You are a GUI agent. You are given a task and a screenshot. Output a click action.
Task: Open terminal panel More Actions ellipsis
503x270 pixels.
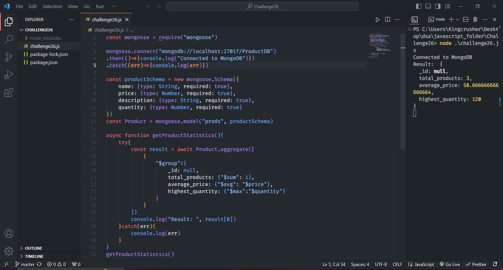(485, 20)
